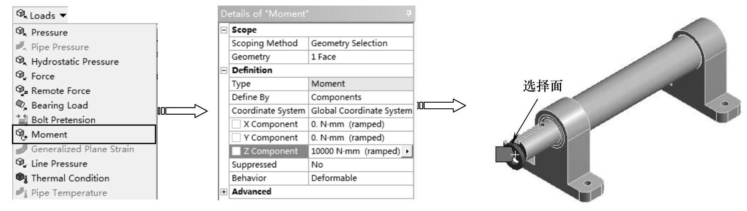Toggle the Y Component checkbox
The height and width of the screenshot is (211, 747).
pyautogui.click(x=237, y=138)
